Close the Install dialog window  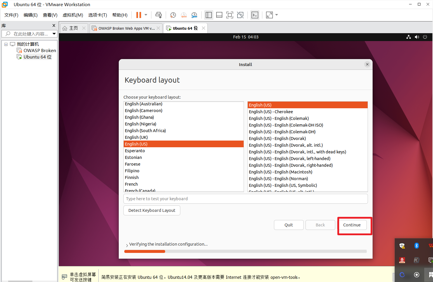[367, 64]
